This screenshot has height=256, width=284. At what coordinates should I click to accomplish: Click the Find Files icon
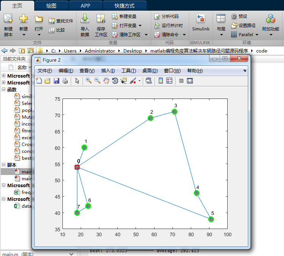click(52, 21)
